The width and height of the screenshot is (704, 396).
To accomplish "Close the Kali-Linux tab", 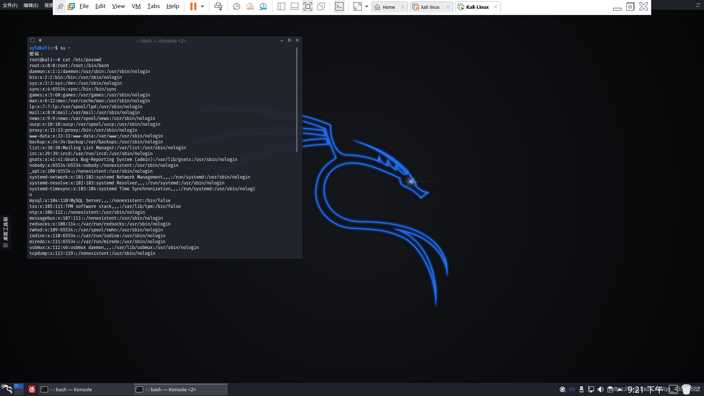I will pos(495,7).
